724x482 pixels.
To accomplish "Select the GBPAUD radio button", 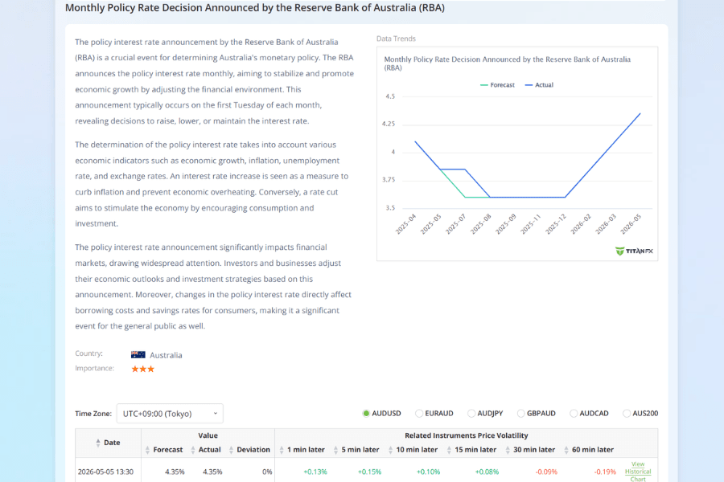I will (x=520, y=413).
